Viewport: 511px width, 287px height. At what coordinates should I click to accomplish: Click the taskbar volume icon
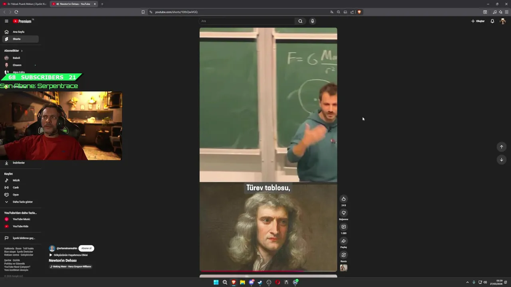pos(485,282)
